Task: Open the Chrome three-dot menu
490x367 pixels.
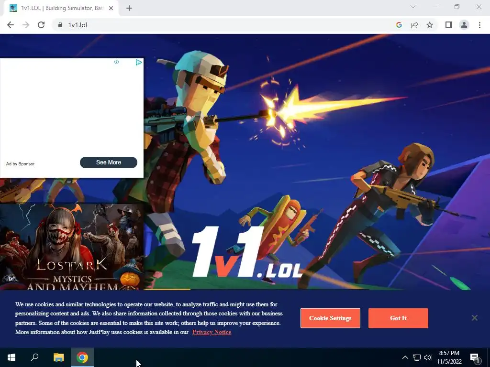Action: [479, 25]
